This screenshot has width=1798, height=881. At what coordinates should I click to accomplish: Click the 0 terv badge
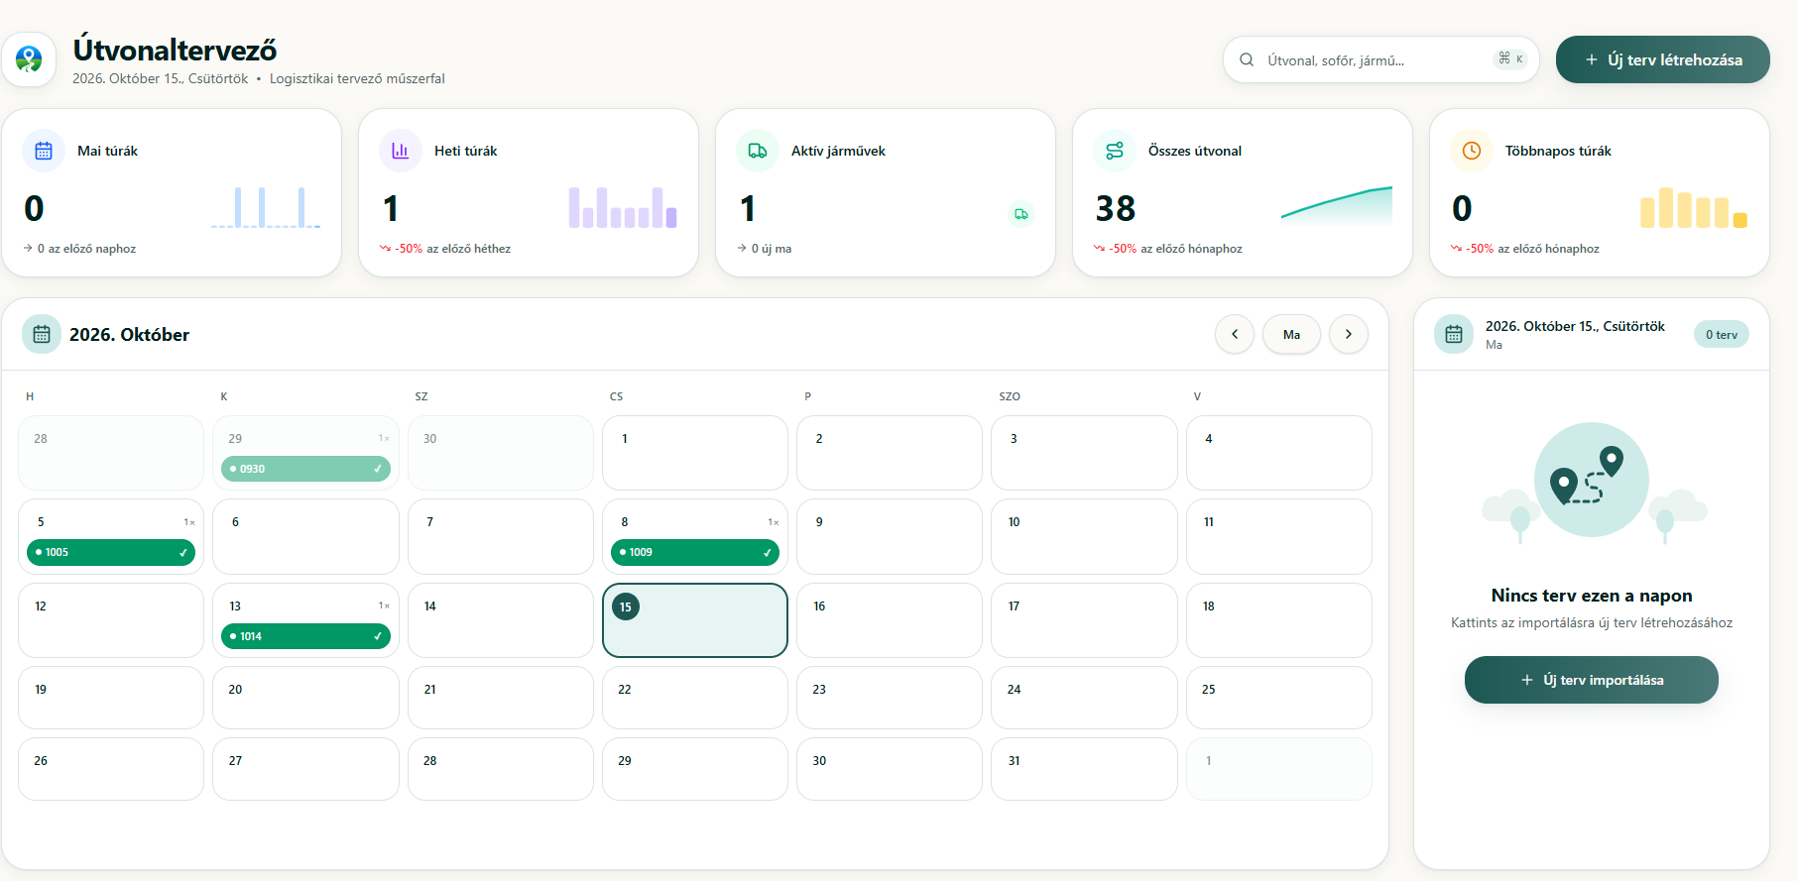[x=1722, y=334]
